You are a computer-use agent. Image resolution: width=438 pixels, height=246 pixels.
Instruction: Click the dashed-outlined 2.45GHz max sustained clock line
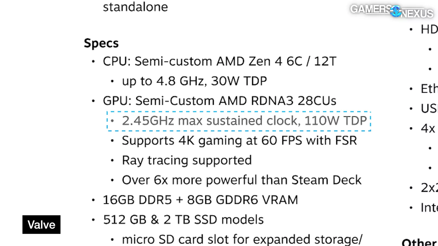[x=244, y=121]
